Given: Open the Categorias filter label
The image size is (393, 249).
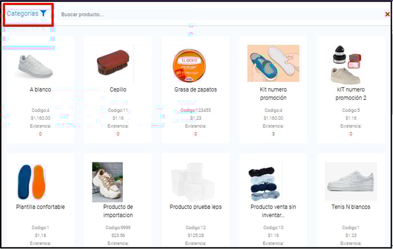Looking at the screenshot, I should [22, 14].
